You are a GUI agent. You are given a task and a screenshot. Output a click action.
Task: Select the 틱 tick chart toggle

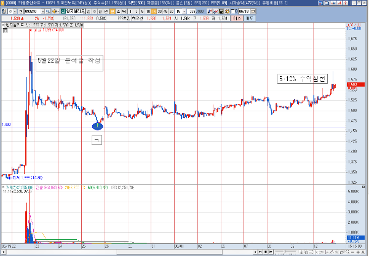(x=124, y=11)
